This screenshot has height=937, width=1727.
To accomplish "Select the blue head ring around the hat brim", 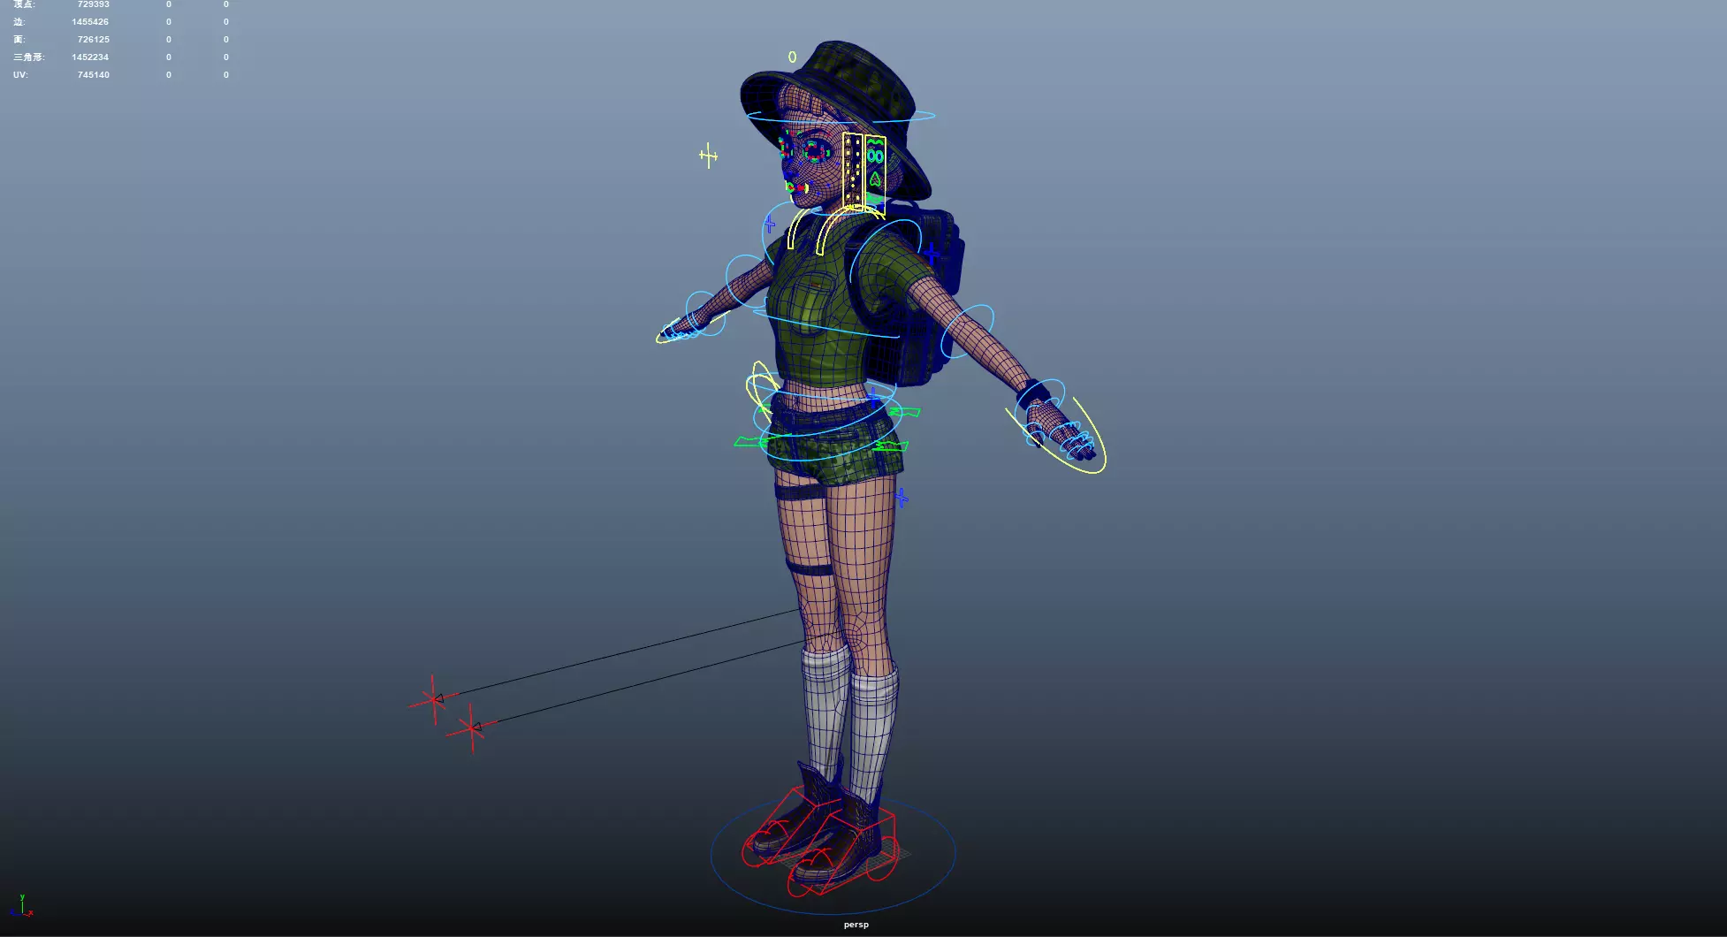I will (841, 116).
